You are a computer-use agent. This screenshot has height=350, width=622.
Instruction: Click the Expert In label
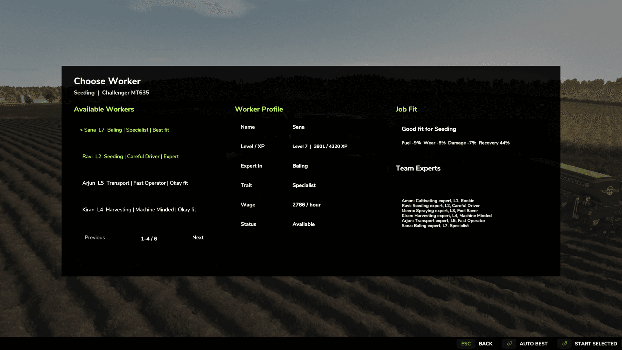(x=251, y=166)
